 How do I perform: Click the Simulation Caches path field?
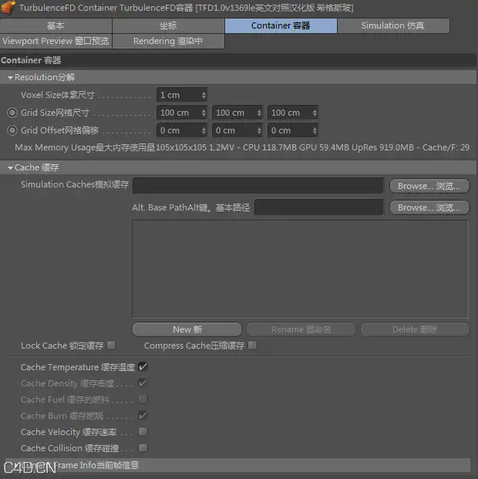[x=258, y=185]
